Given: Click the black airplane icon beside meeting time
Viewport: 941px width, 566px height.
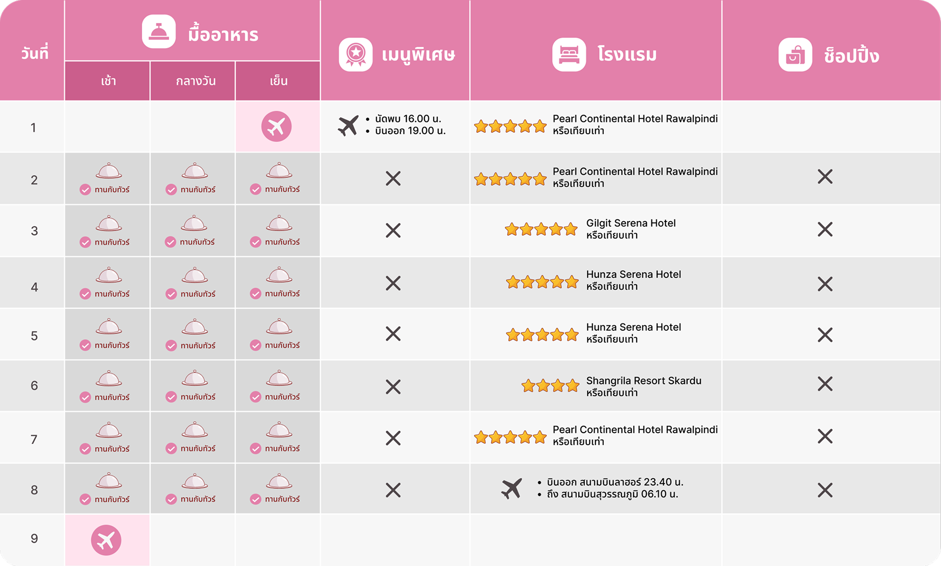Looking at the screenshot, I should click(x=348, y=125).
